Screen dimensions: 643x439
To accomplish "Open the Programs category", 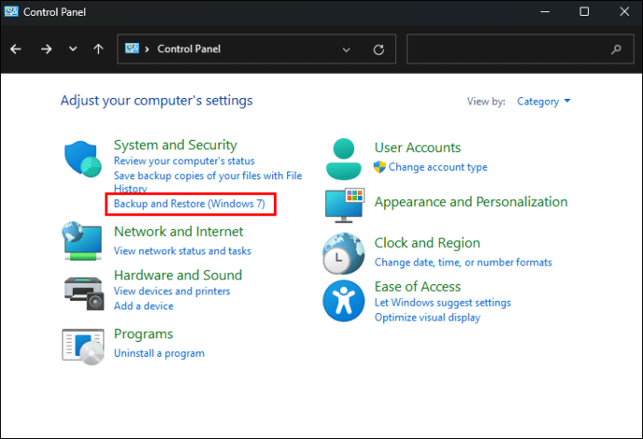I will point(144,334).
